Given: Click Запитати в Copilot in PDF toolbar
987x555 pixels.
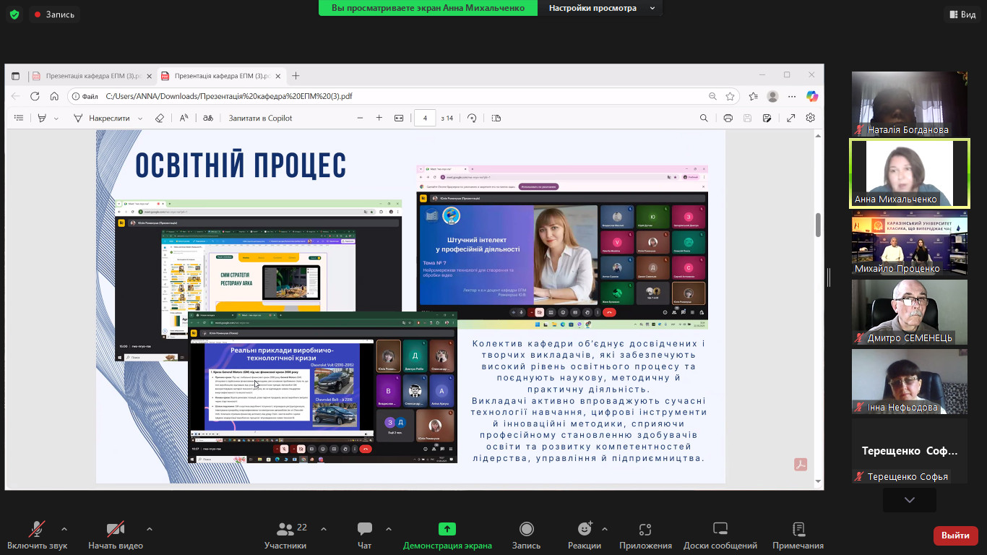Looking at the screenshot, I should point(260,118).
